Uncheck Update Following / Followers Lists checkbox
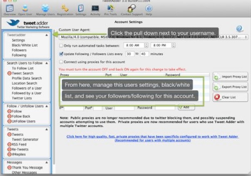251x176 pixels. 61,54
